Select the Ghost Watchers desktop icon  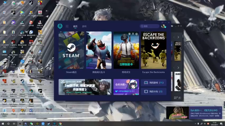tap(13, 15)
